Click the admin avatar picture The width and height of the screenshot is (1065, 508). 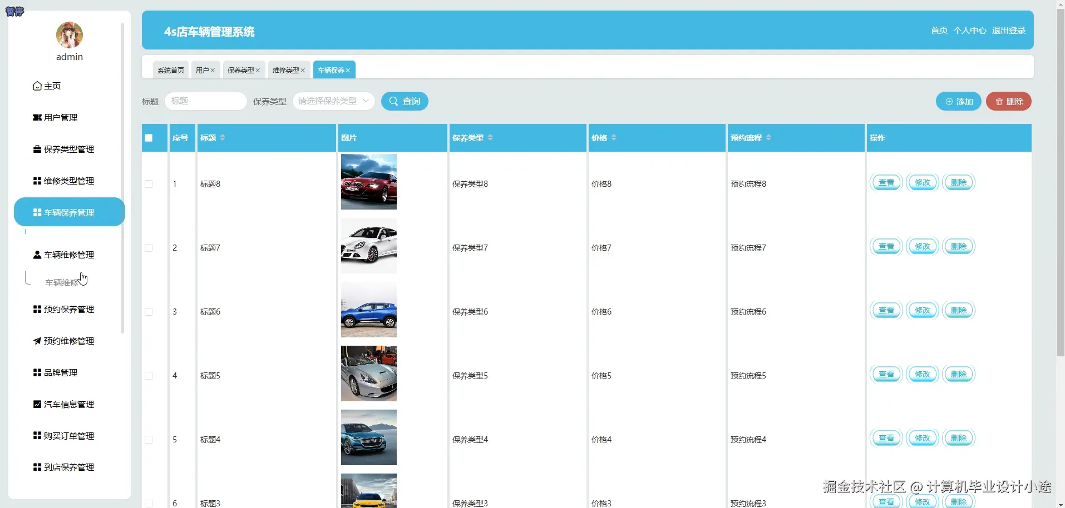click(70, 35)
